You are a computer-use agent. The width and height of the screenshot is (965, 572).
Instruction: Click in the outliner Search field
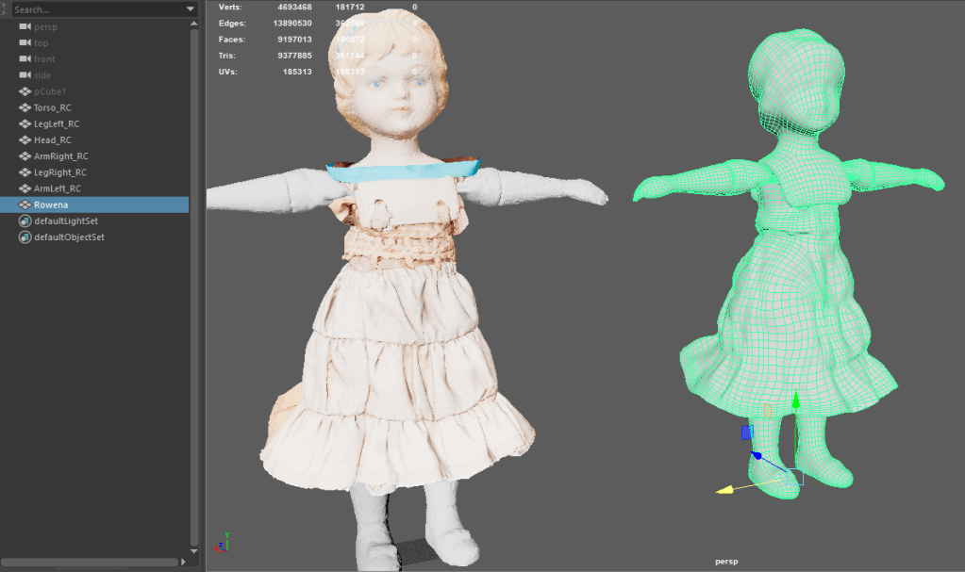pyautogui.click(x=94, y=9)
